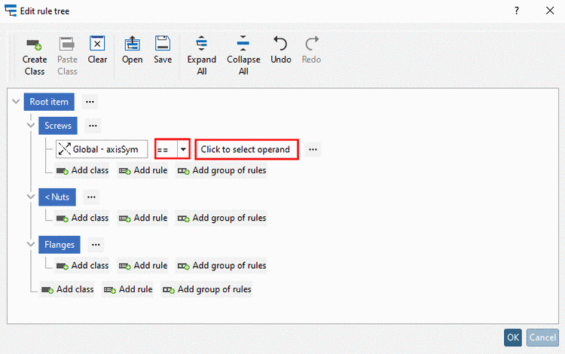Screen dimensions: 565x354
Task: Select the Nuts class label
Action: tap(57, 197)
